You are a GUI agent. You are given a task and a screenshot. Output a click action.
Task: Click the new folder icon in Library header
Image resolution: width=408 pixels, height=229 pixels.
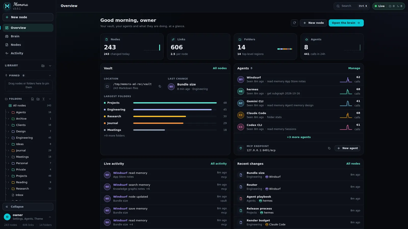(43, 66)
